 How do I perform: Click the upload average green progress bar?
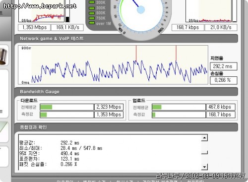[x=157, y=107]
